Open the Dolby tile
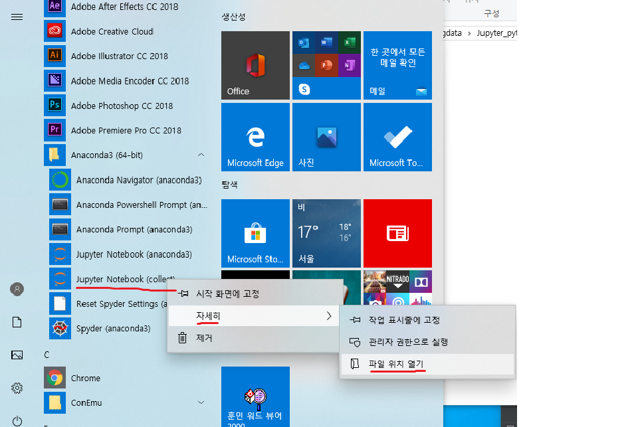 coord(421,282)
